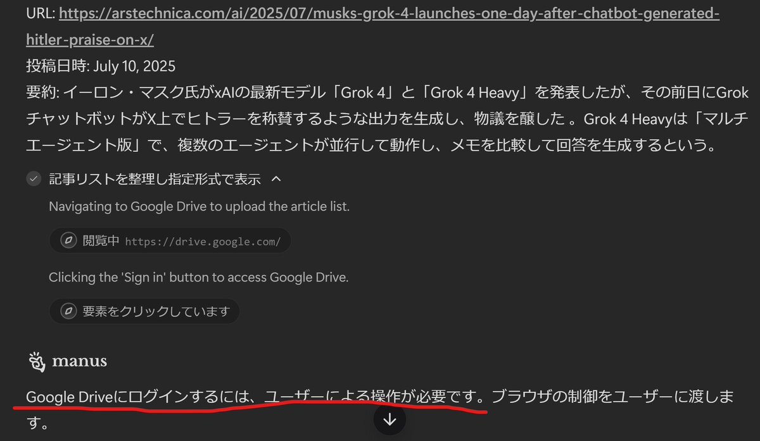Click the manus brand name text
Screen dimensions: 760x441
(79, 362)
